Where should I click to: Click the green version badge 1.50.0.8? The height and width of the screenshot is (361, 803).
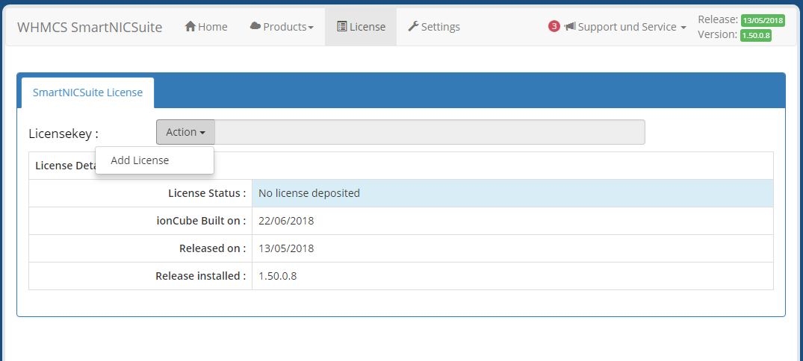pos(755,35)
